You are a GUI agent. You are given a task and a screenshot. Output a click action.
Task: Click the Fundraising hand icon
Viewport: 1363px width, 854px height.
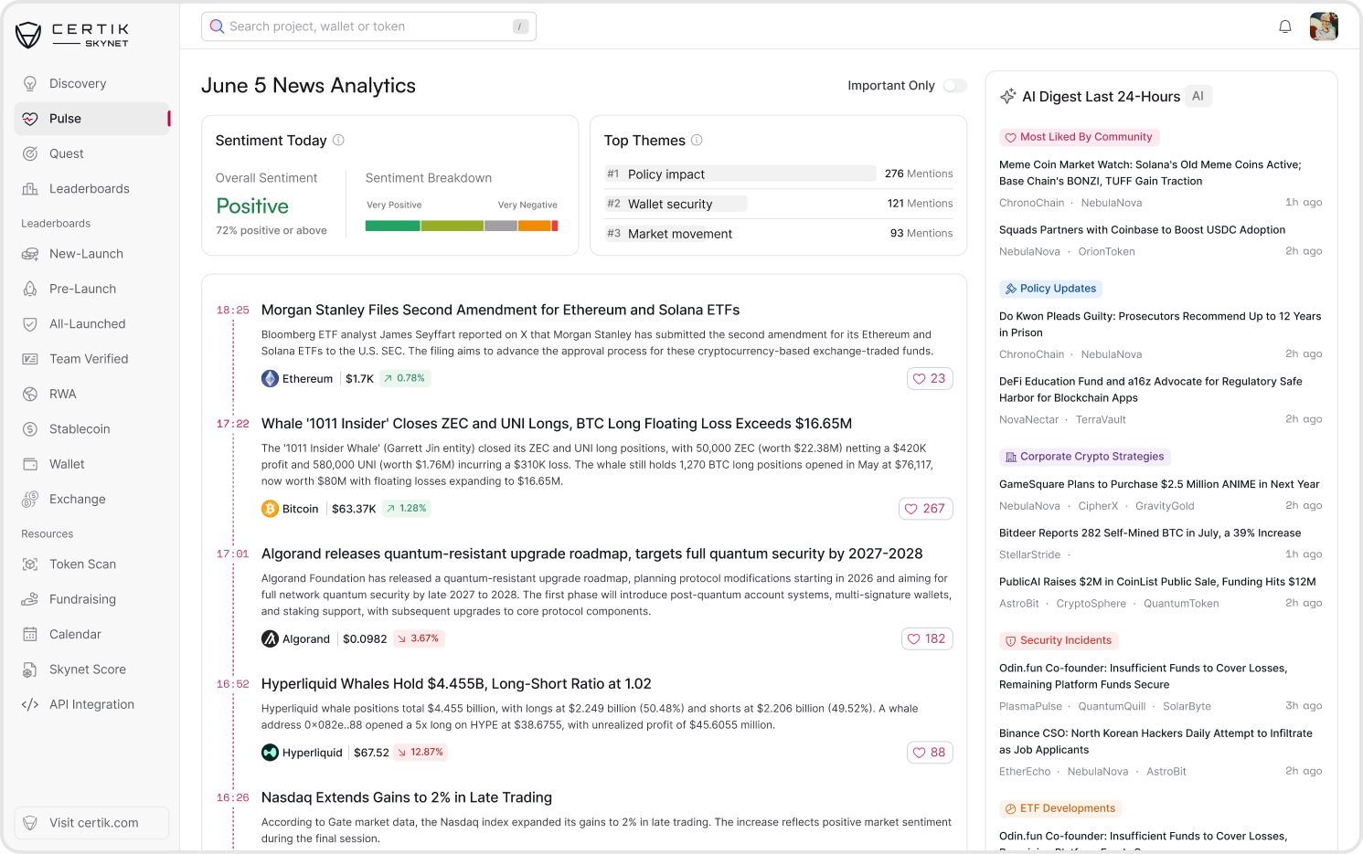pyautogui.click(x=30, y=599)
